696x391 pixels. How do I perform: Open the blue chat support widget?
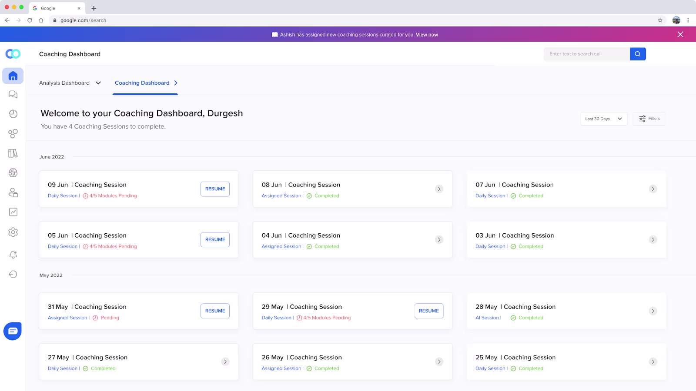click(13, 331)
